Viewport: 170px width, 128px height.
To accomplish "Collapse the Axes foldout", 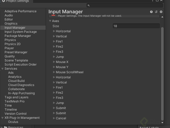I will click(x=50, y=21).
